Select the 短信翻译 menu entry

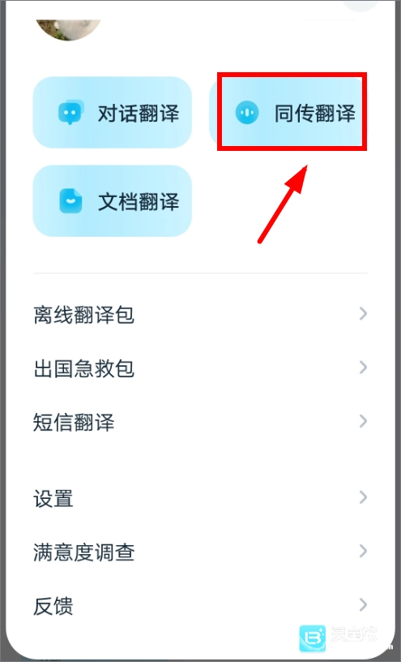200,421
